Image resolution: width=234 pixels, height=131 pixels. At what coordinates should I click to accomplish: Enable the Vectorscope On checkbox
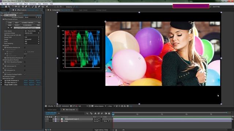click(25, 66)
